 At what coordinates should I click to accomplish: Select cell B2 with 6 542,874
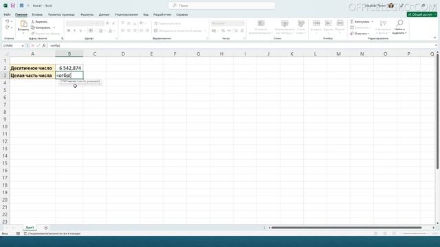[x=69, y=68]
